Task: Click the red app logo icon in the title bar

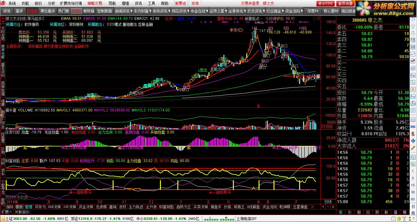Action: point(4,3)
